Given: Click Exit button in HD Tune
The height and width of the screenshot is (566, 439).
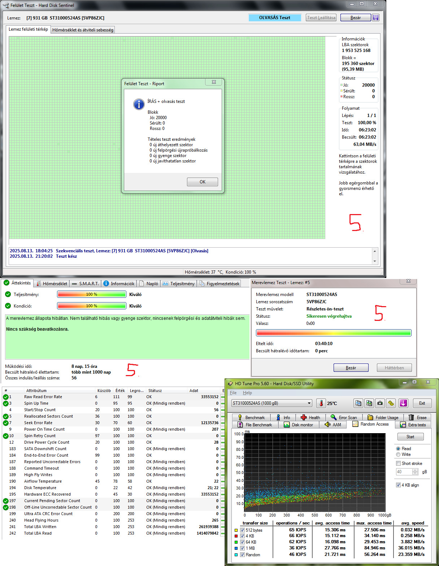Looking at the screenshot, I should coord(422,403).
